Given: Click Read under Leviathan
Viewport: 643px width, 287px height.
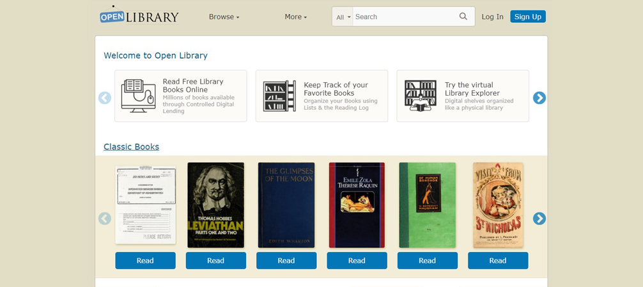Looking at the screenshot, I should (x=215, y=260).
